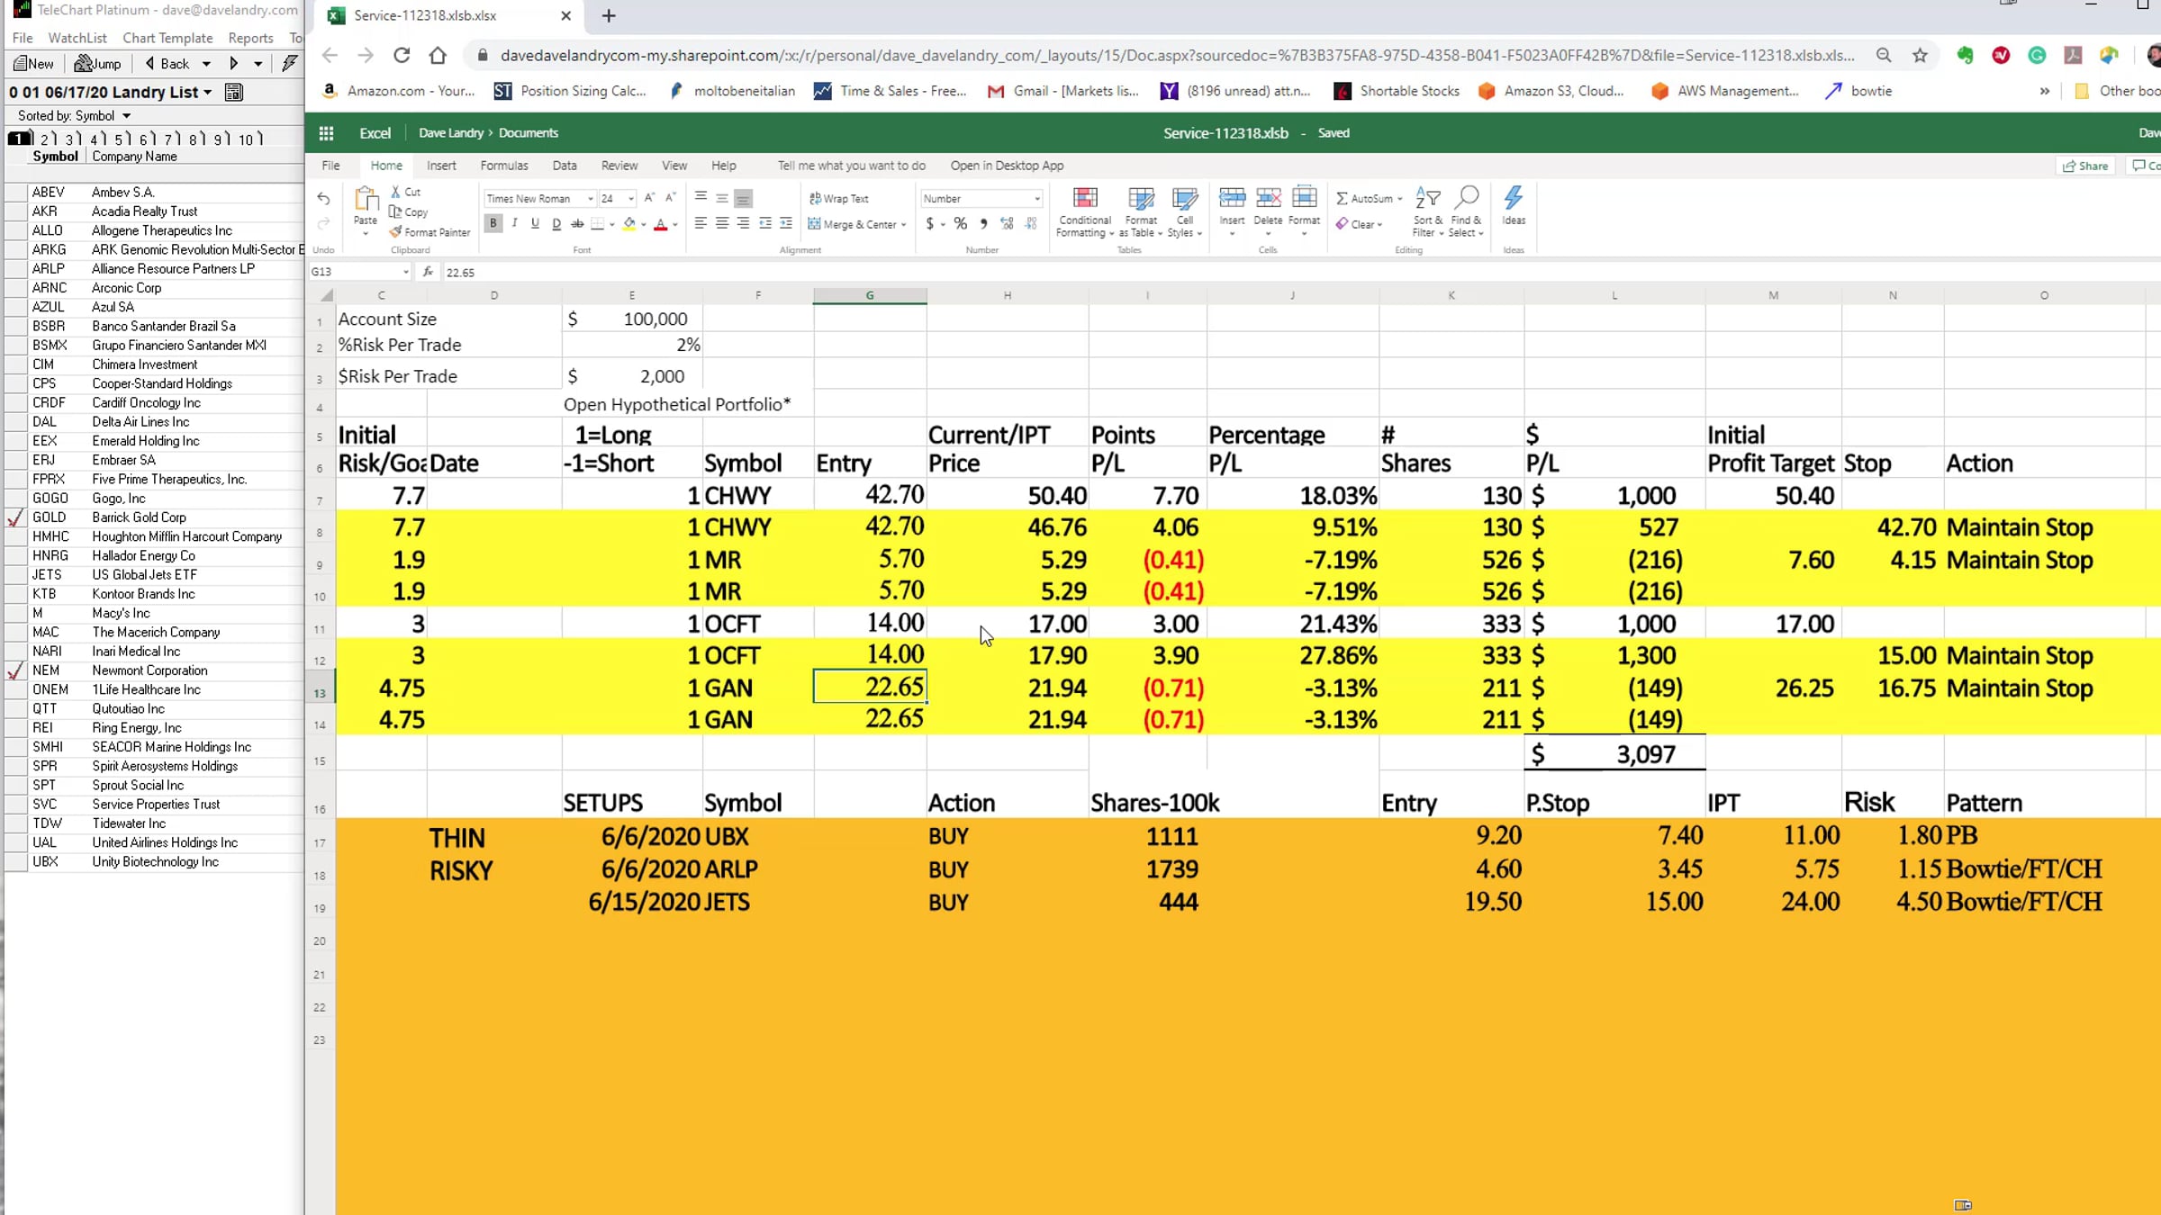Screen dimensions: 2161x1215
Task: Open the Excel app launcher waffle
Action: click(x=326, y=133)
